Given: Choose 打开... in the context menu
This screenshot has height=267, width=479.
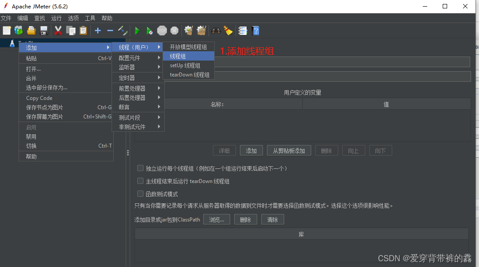Looking at the screenshot, I should pyautogui.click(x=66, y=69).
